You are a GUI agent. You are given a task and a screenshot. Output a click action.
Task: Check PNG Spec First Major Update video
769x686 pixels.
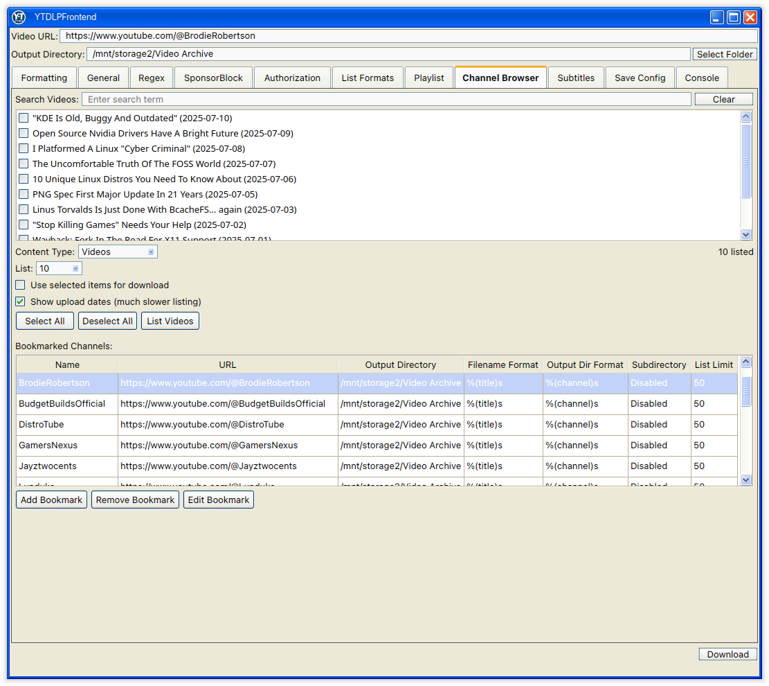[24, 194]
